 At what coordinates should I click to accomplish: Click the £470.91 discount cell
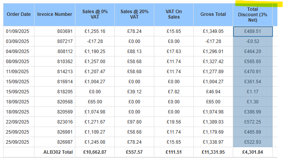click(x=253, y=72)
